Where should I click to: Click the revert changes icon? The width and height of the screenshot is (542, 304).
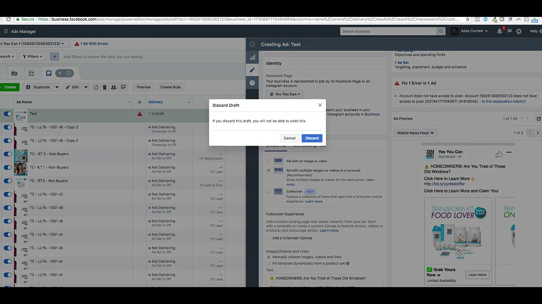coord(96,87)
